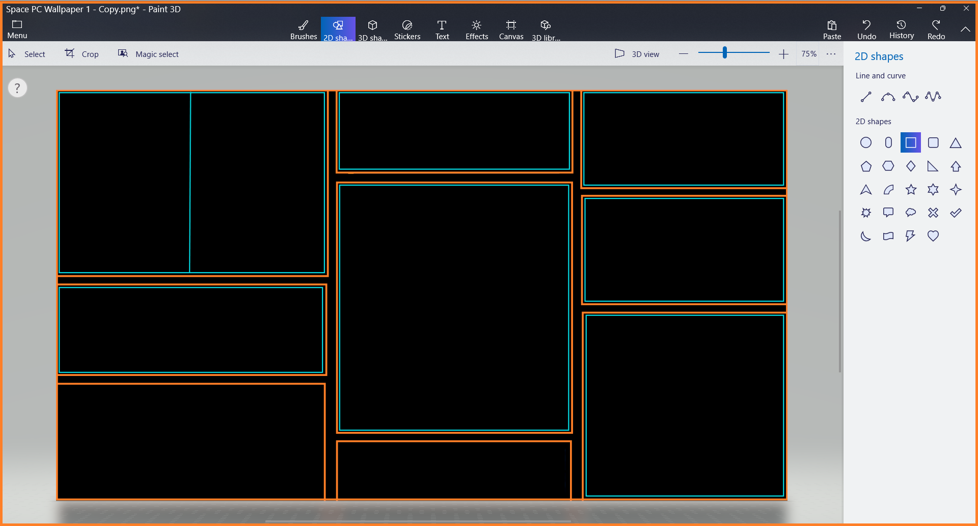Pick the Rounded square shape
Image resolution: width=978 pixels, height=526 pixels.
pos(933,142)
